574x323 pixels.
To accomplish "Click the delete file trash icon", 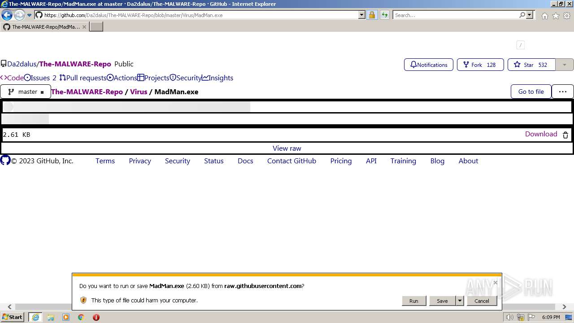I will click(565, 135).
